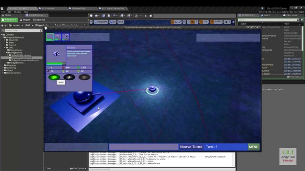Pause the running simulation
The width and height of the screenshot is (305, 171).
tap(145, 16)
